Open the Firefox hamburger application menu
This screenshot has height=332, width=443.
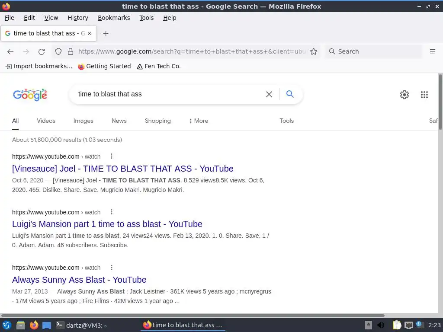coord(433,51)
